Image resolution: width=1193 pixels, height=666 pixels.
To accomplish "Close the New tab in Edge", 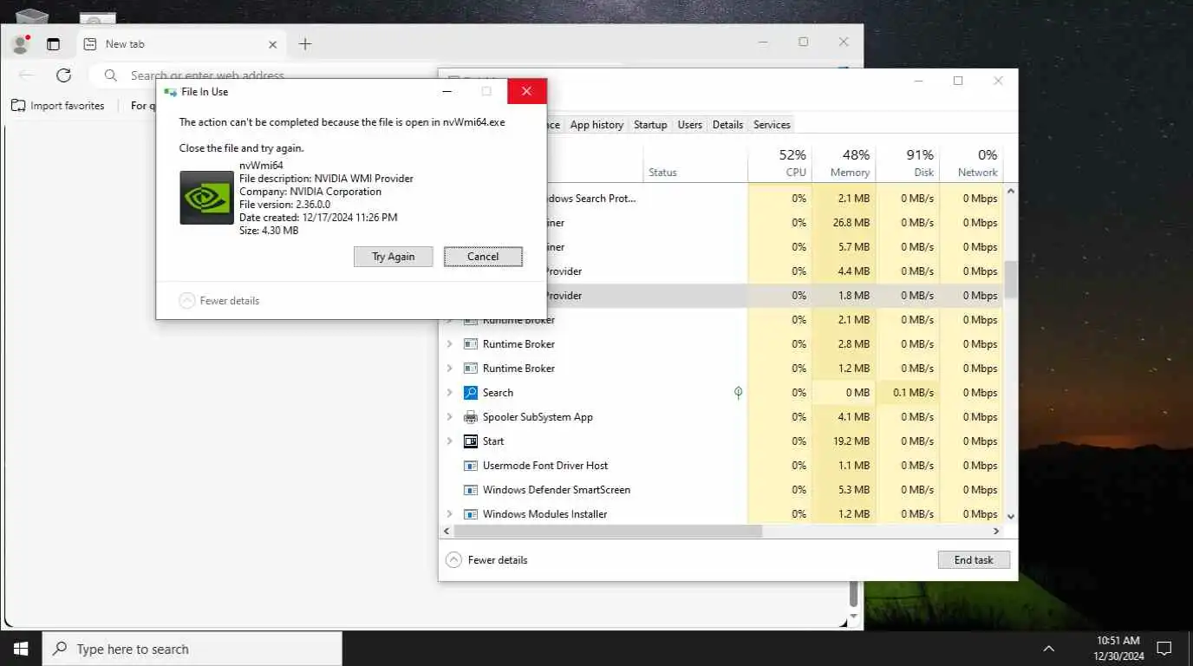I will click(273, 44).
